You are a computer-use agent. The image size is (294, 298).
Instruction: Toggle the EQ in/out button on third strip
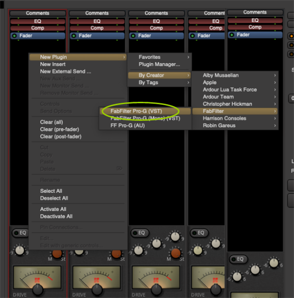(x=140, y=233)
